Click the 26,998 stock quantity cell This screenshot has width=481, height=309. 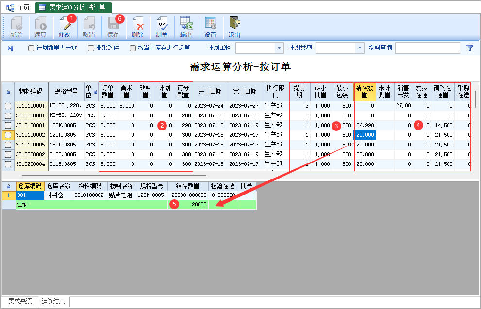pyautogui.click(x=365, y=125)
